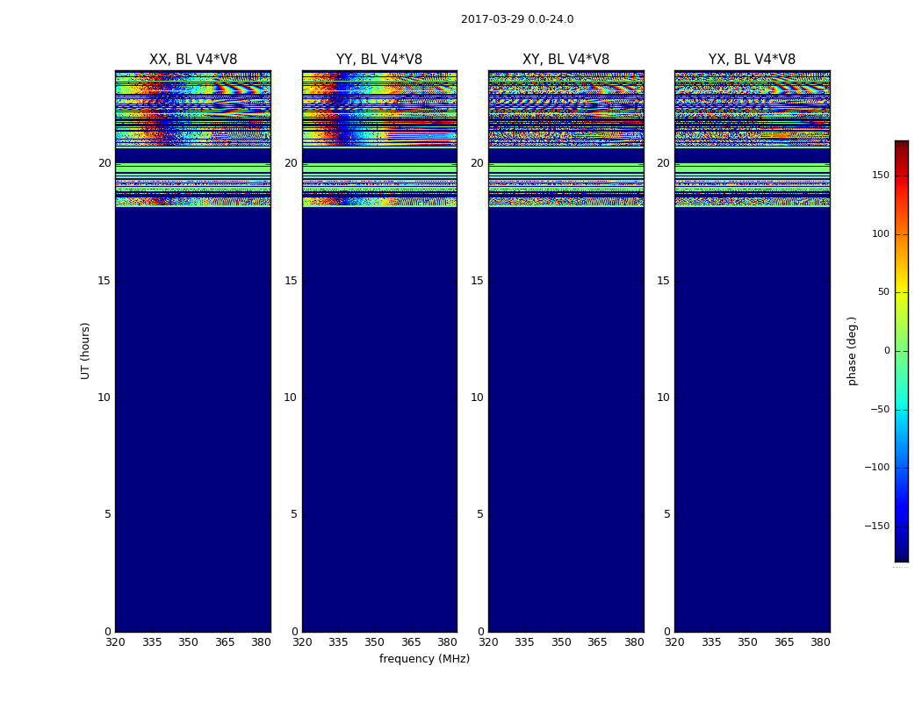Screen dimensions: 922x702
Task: Click the frequency (MHz) axis label
Action: 424,658
